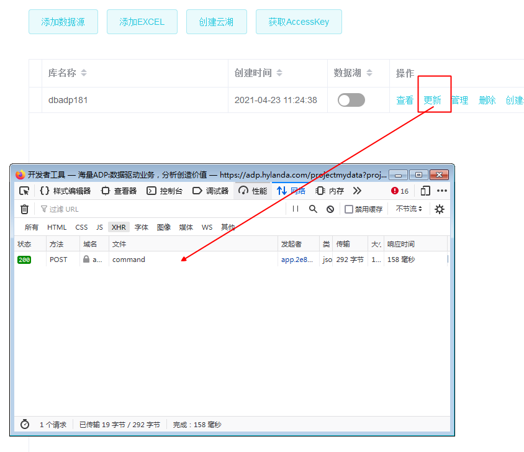Click the 添加数据源 button
The width and height of the screenshot is (524, 452).
coord(63,22)
